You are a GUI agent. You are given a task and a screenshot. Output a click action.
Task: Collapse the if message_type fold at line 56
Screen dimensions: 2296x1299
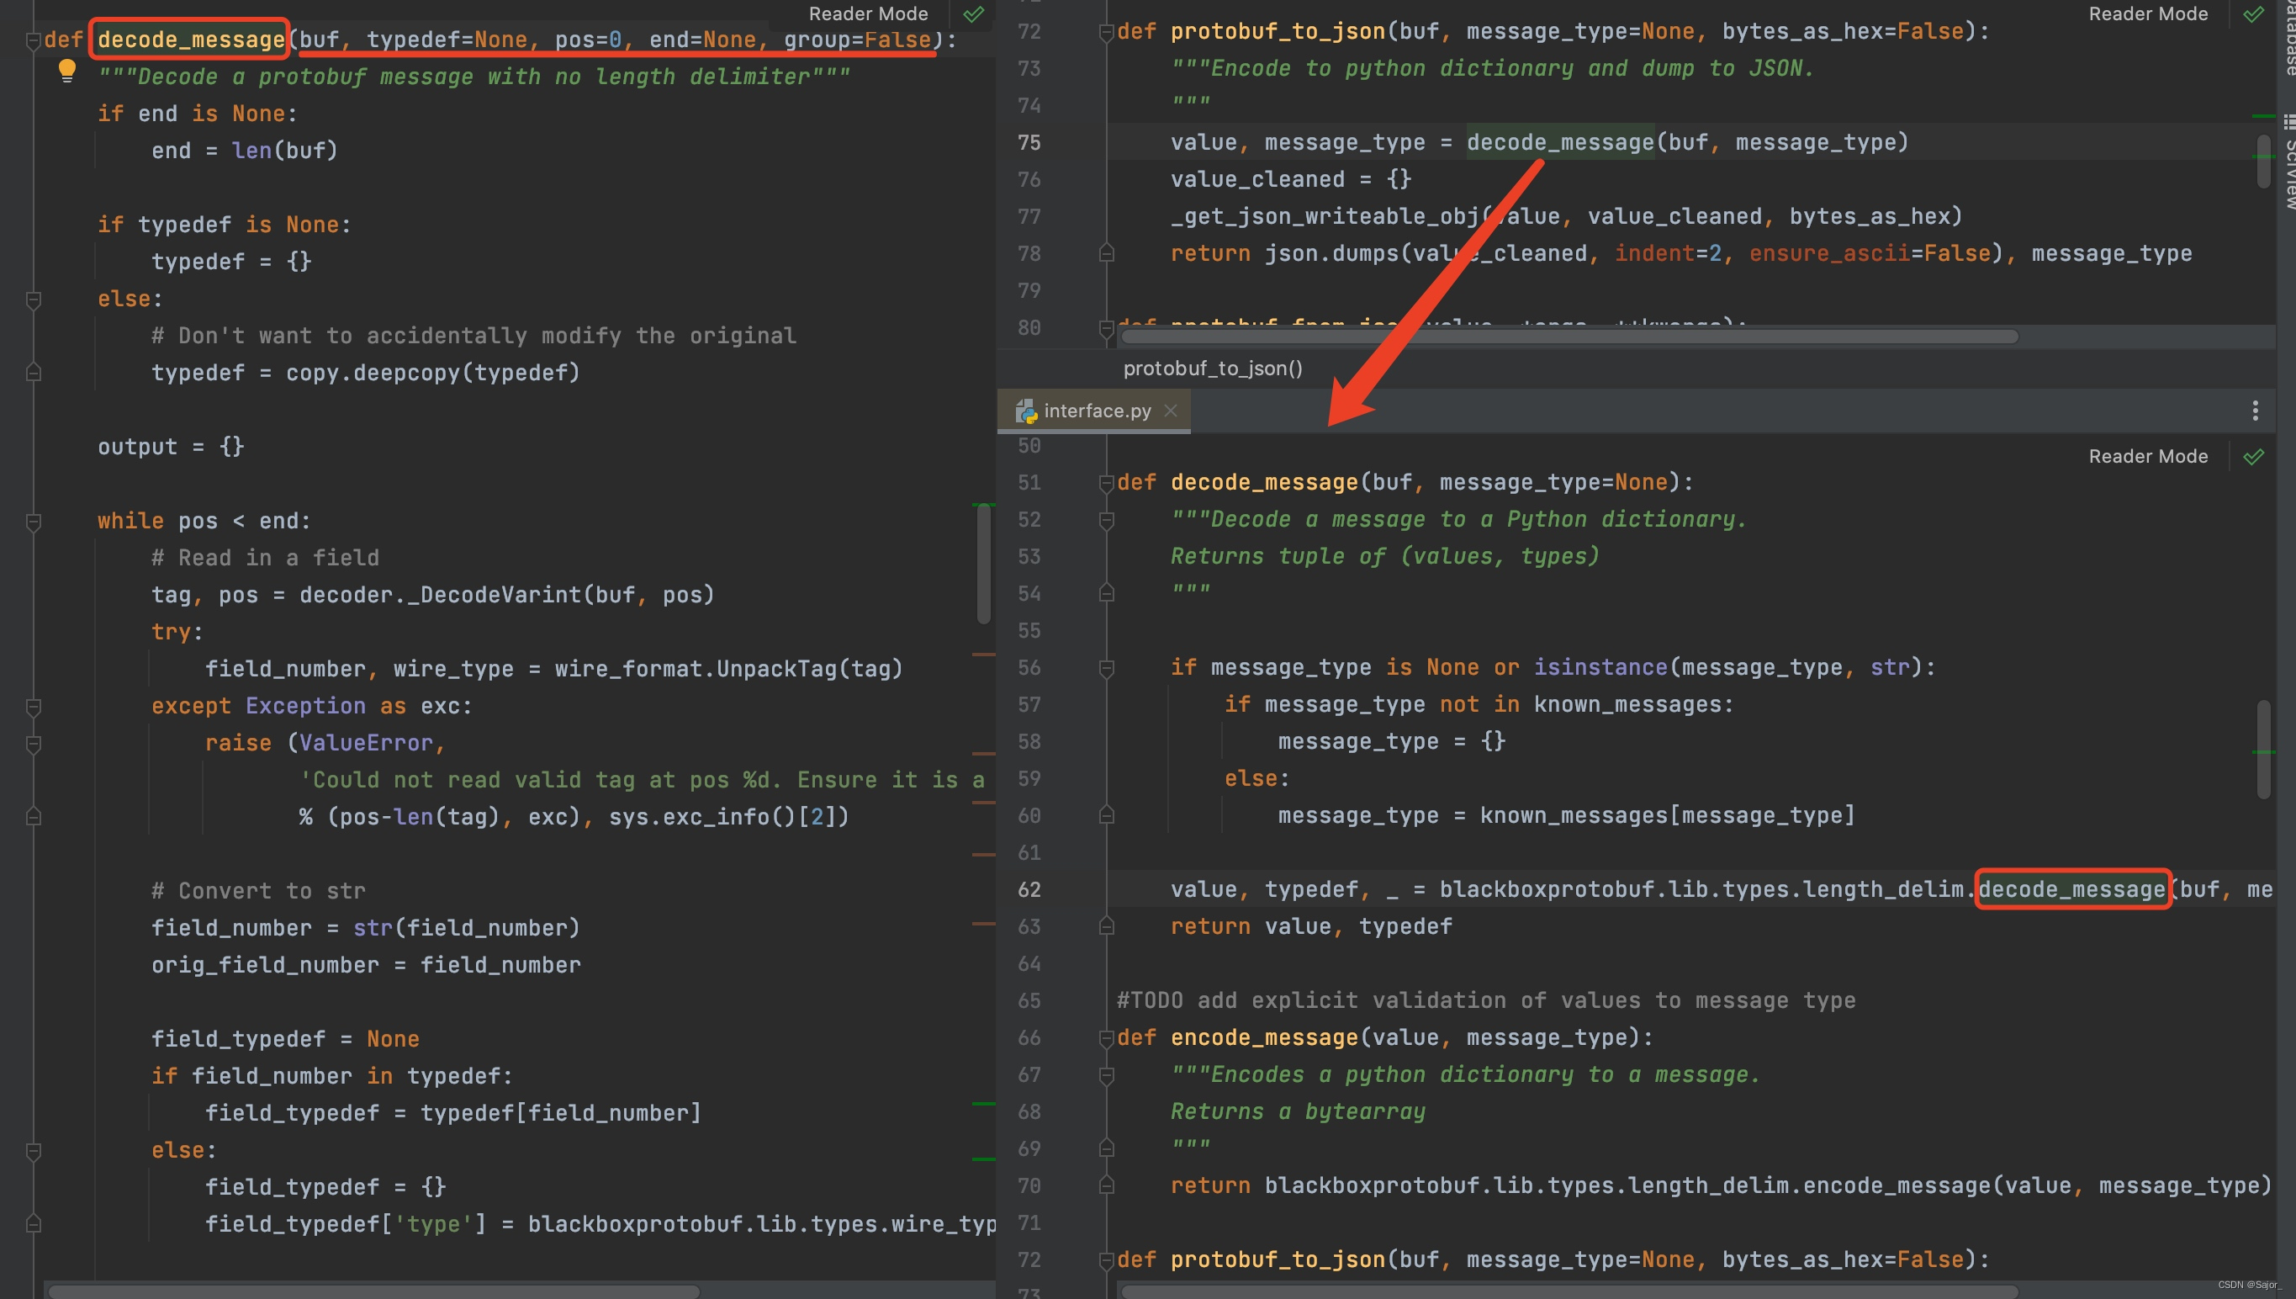[x=1107, y=667]
